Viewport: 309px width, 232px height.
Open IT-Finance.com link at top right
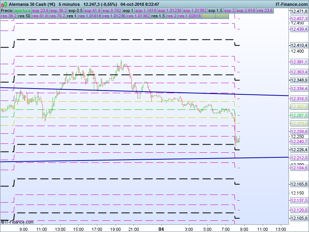pos(291,4)
